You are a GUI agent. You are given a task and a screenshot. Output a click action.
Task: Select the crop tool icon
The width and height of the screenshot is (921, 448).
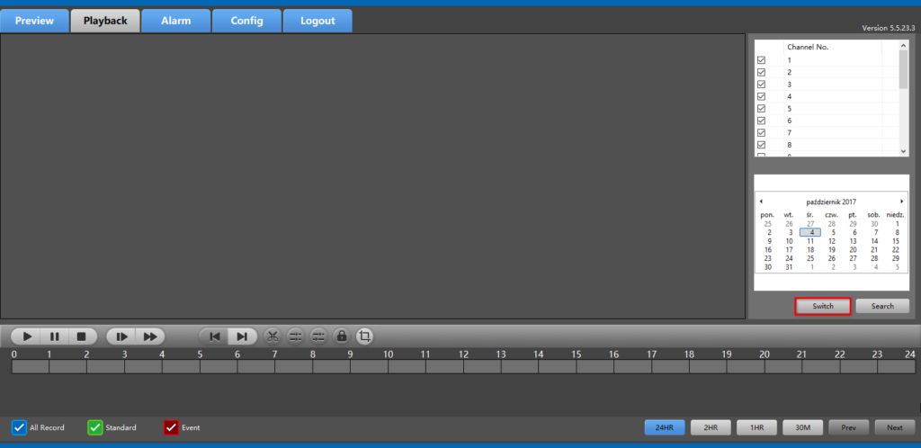(x=364, y=336)
